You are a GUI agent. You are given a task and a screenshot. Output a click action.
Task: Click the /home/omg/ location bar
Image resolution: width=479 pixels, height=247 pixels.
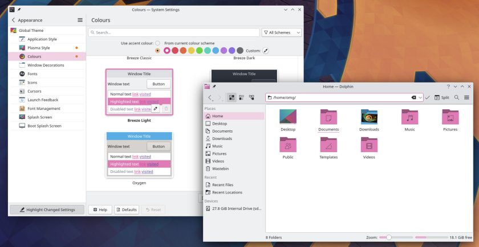[x=344, y=97]
